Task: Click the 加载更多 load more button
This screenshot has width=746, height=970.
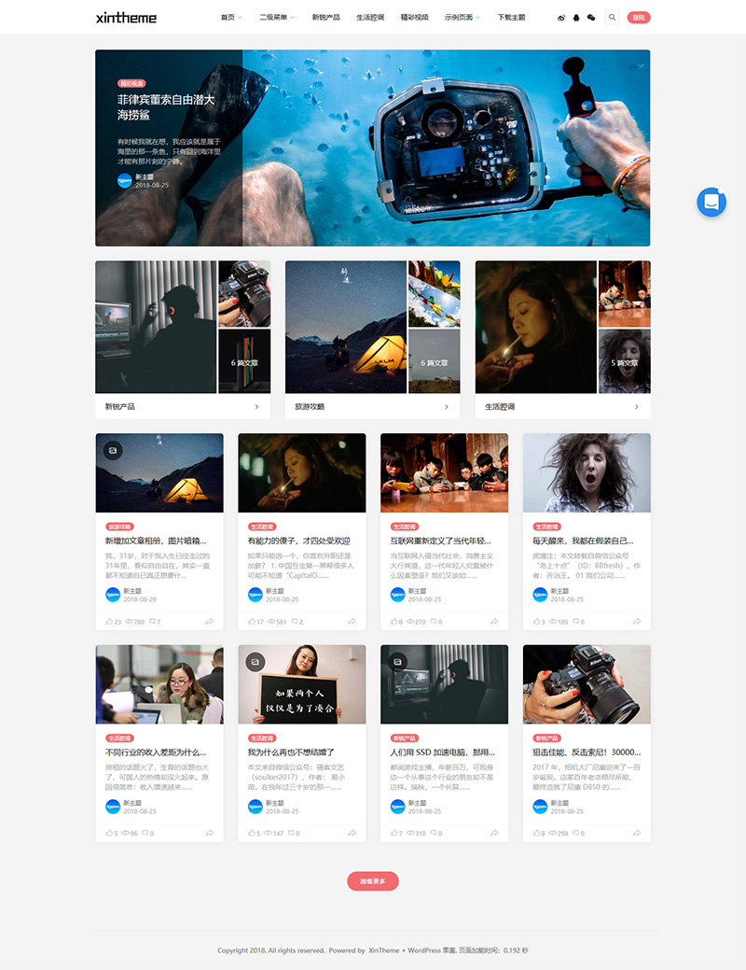Action: coord(373,881)
